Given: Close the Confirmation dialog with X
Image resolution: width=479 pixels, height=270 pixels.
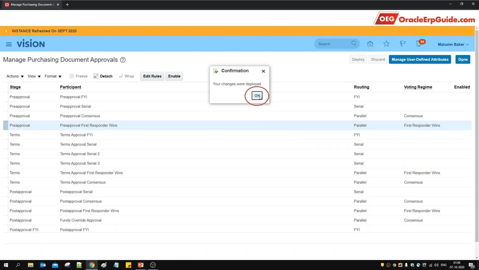Looking at the screenshot, I should [263, 71].
